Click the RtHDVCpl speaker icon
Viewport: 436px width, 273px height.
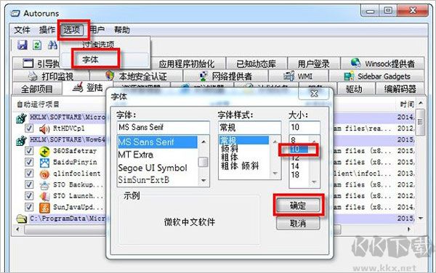[x=44, y=129]
